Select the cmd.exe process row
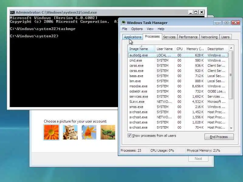The width and height of the screenshot is (243, 182). pos(178,60)
